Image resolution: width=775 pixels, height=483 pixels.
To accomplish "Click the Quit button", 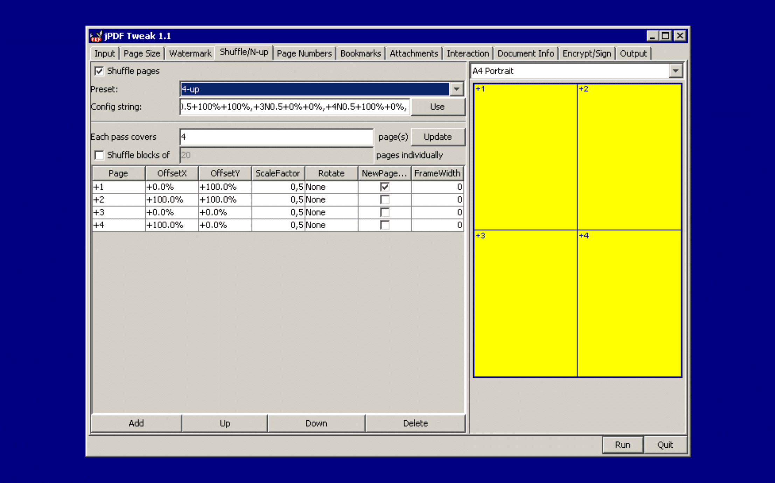I will [x=665, y=445].
